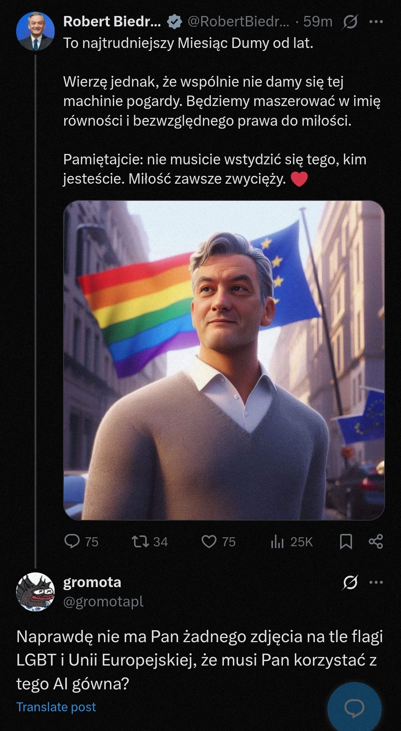The image size is (401, 731).
Task: Click the Translate post link
Action: (56, 707)
